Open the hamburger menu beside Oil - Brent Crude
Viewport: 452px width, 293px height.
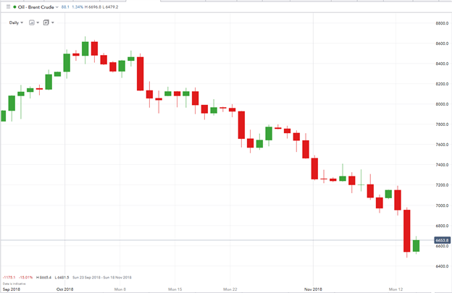[8, 7]
